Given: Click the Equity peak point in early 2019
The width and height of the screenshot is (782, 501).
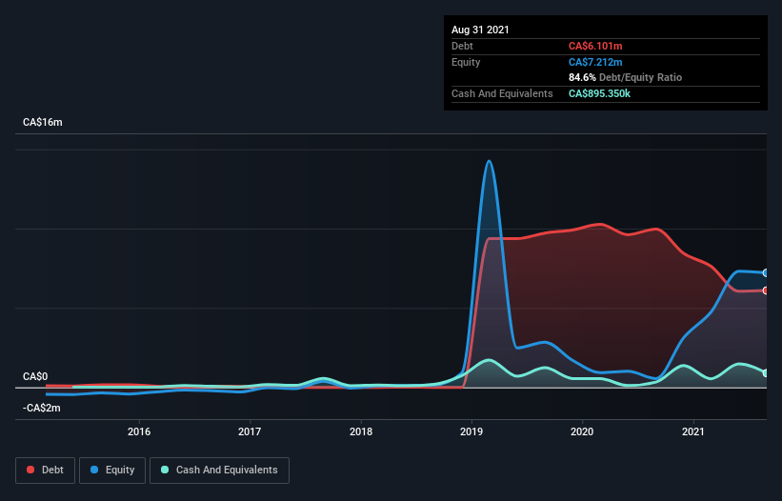Looking at the screenshot, I should (x=490, y=161).
